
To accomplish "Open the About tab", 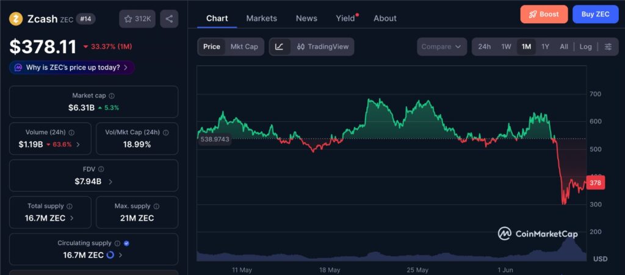I will pyautogui.click(x=385, y=18).
